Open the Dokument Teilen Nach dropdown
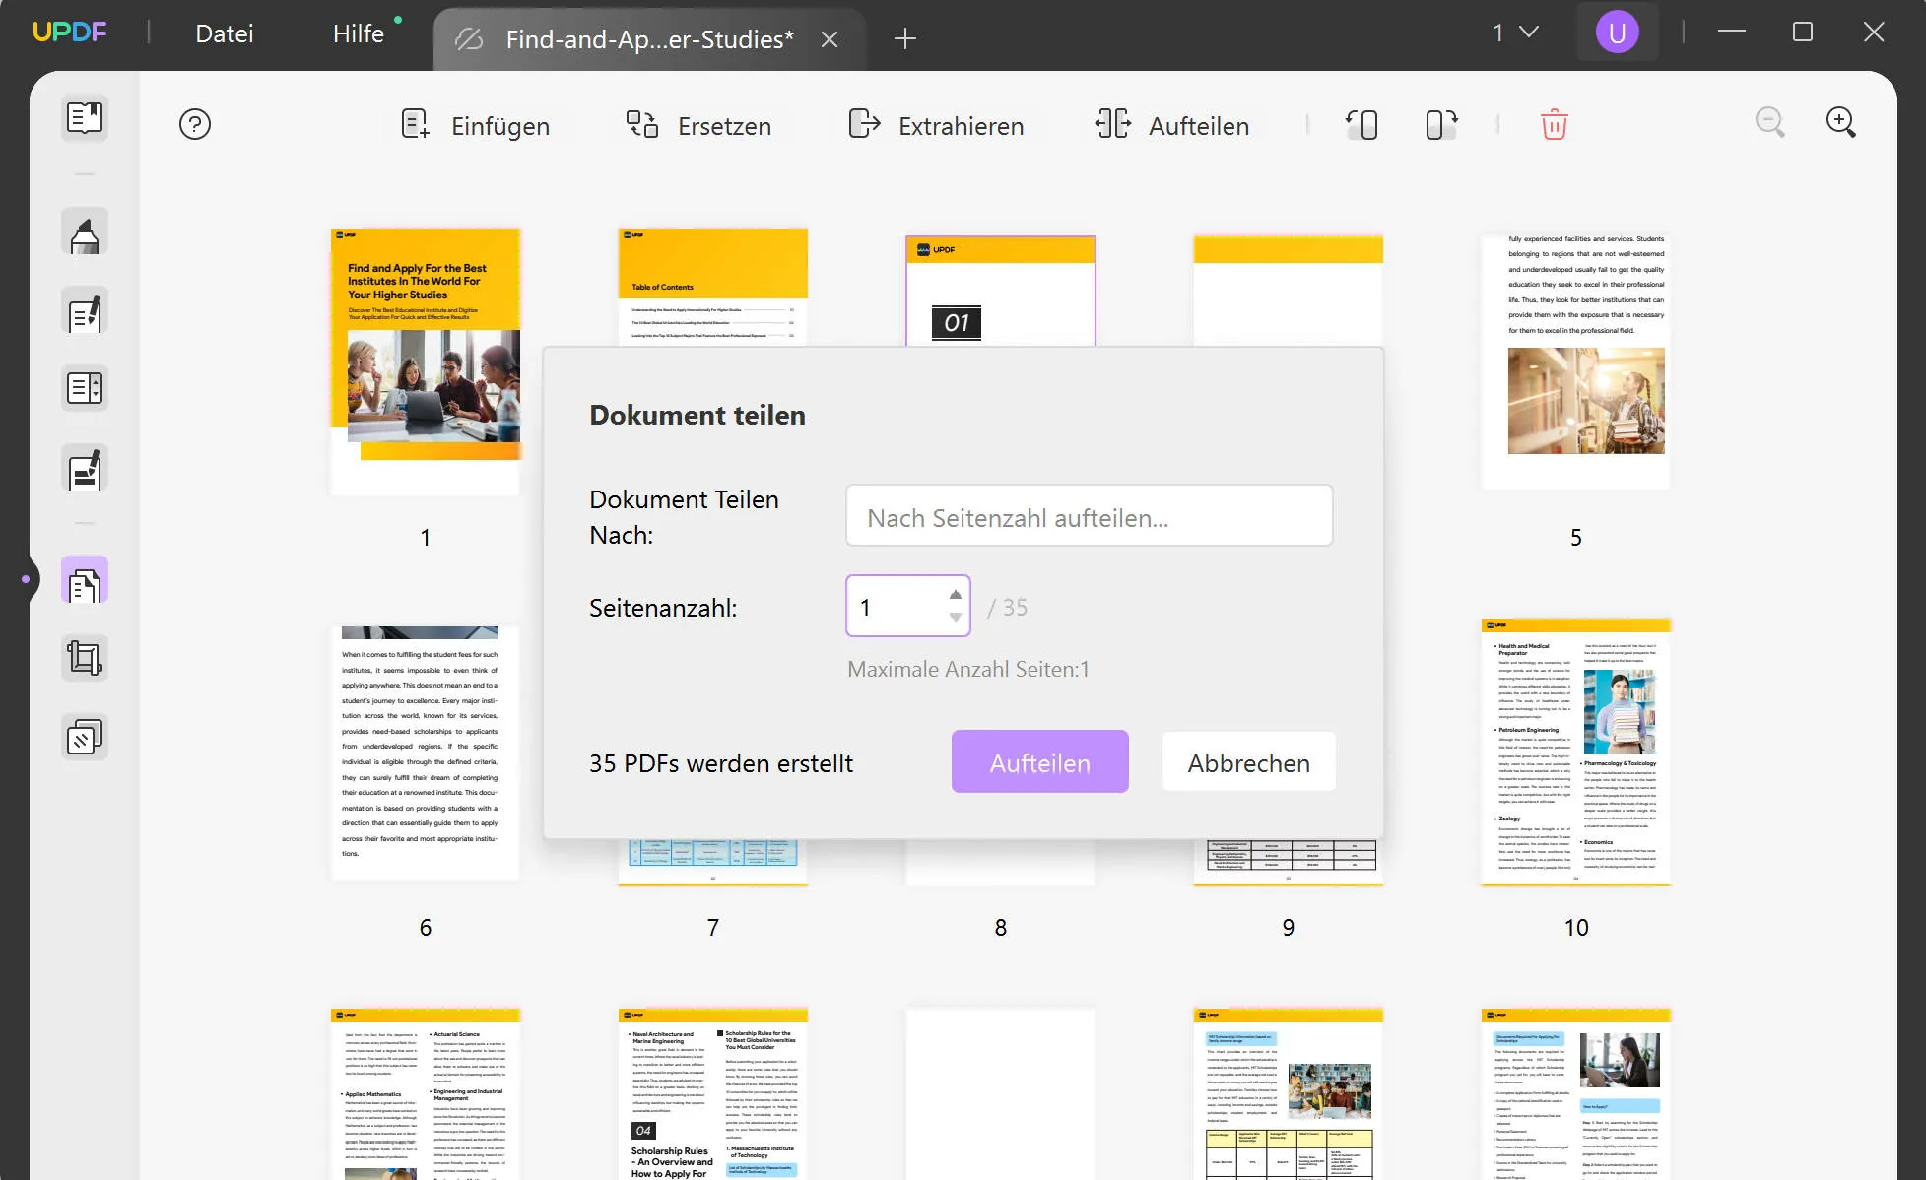This screenshot has height=1180, width=1926. click(x=1089, y=516)
